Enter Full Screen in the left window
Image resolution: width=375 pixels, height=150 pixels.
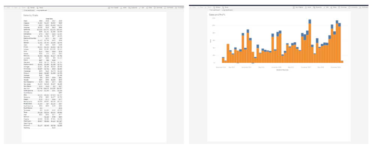pos(179,7)
